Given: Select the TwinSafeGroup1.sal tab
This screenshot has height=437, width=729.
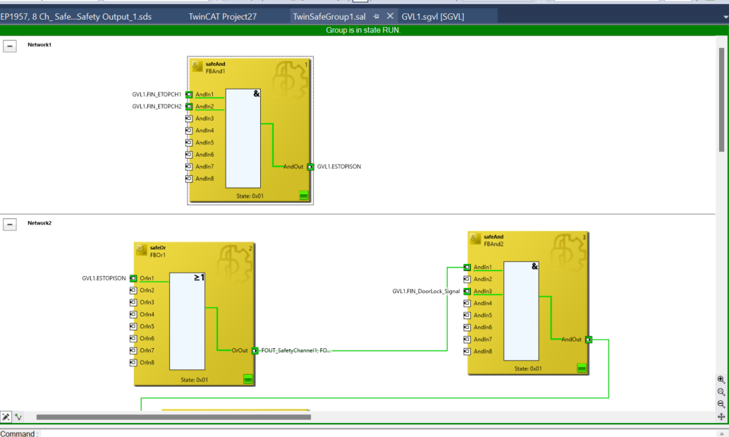Looking at the screenshot, I should click(329, 17).
